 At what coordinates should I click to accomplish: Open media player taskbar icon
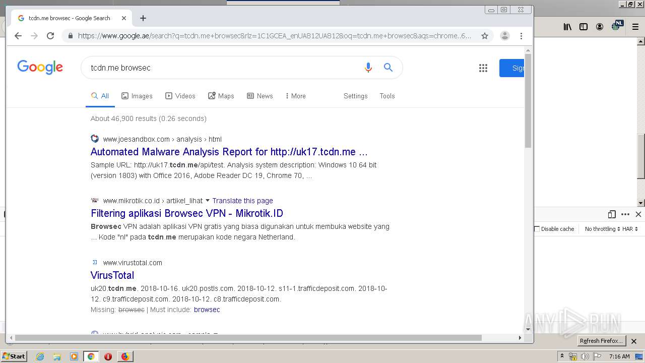[x=74, y=356]
